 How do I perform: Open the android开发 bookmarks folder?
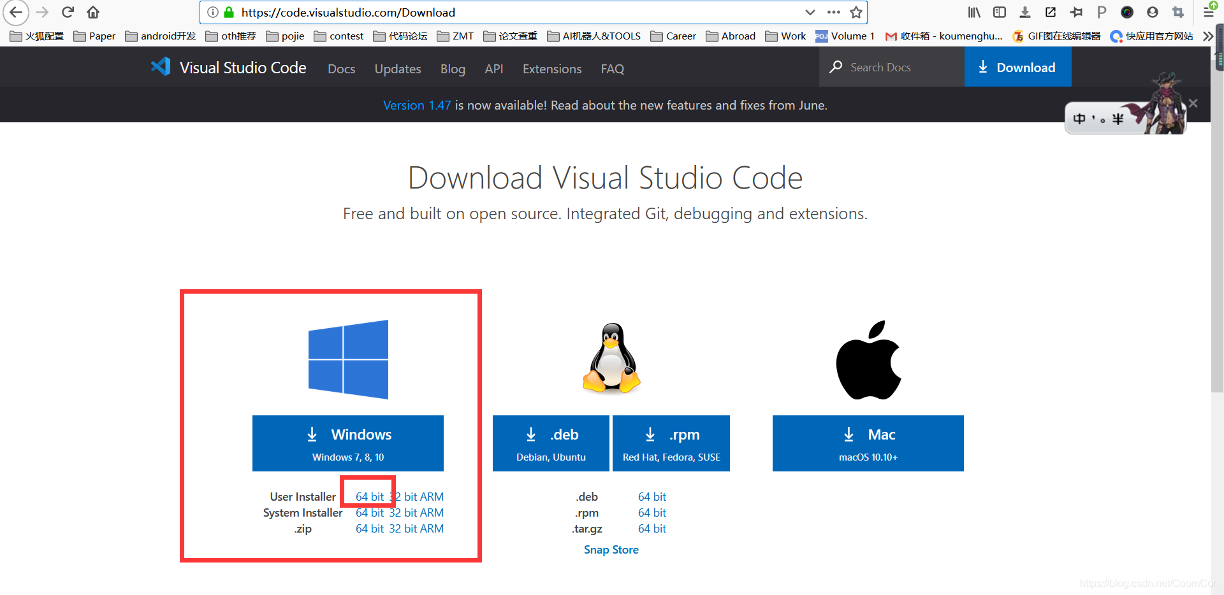tap(161, 36)
